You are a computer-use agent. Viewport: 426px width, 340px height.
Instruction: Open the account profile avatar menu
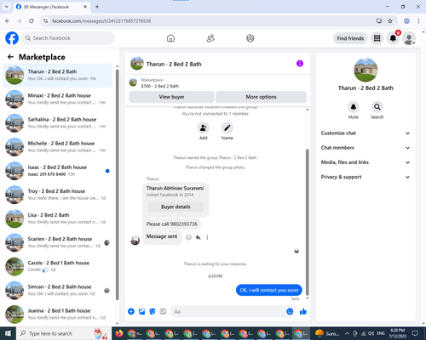tap(409, 38)
